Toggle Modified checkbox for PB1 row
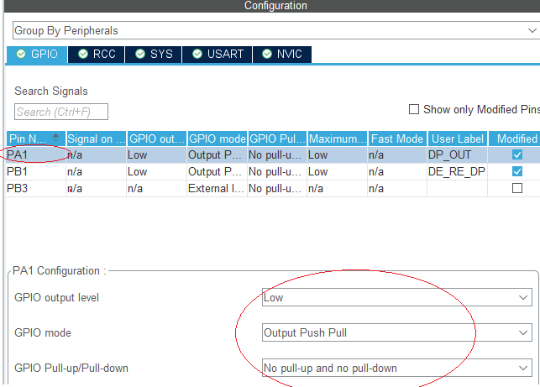The image size is (540, 387). coord(516,171)
